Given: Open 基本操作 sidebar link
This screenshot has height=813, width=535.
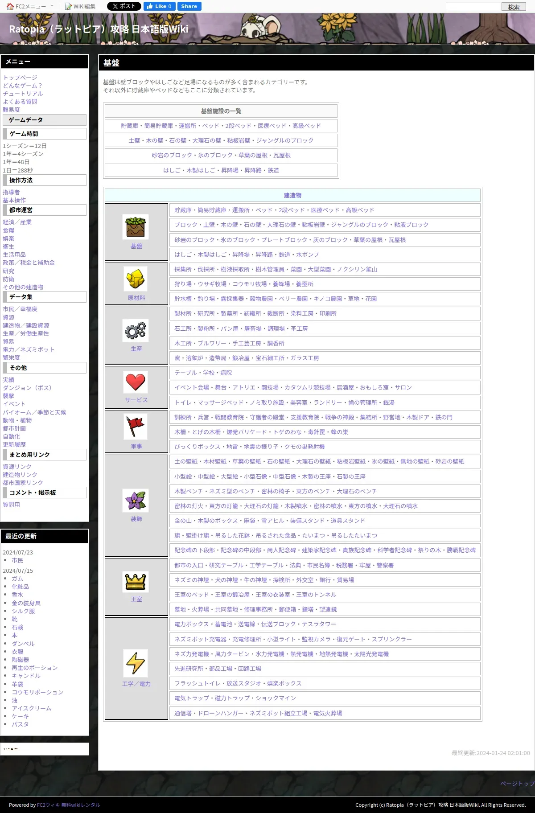Looking at the screenshot, I should [14, 200].
